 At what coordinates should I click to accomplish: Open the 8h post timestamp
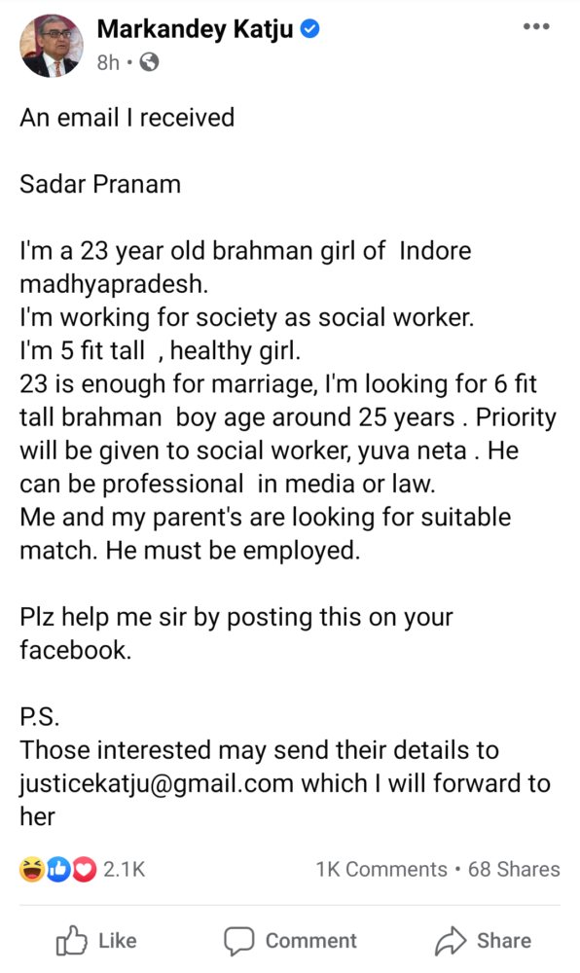[x=108, y=62]
